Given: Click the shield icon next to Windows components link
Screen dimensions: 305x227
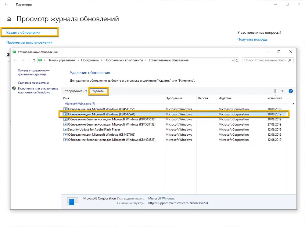Looking at the screenshot, I should 14,89.
